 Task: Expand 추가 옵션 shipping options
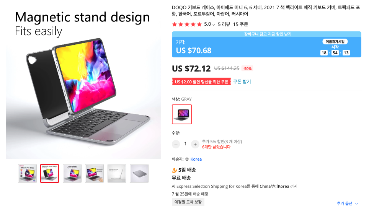(x=348, y=203)
